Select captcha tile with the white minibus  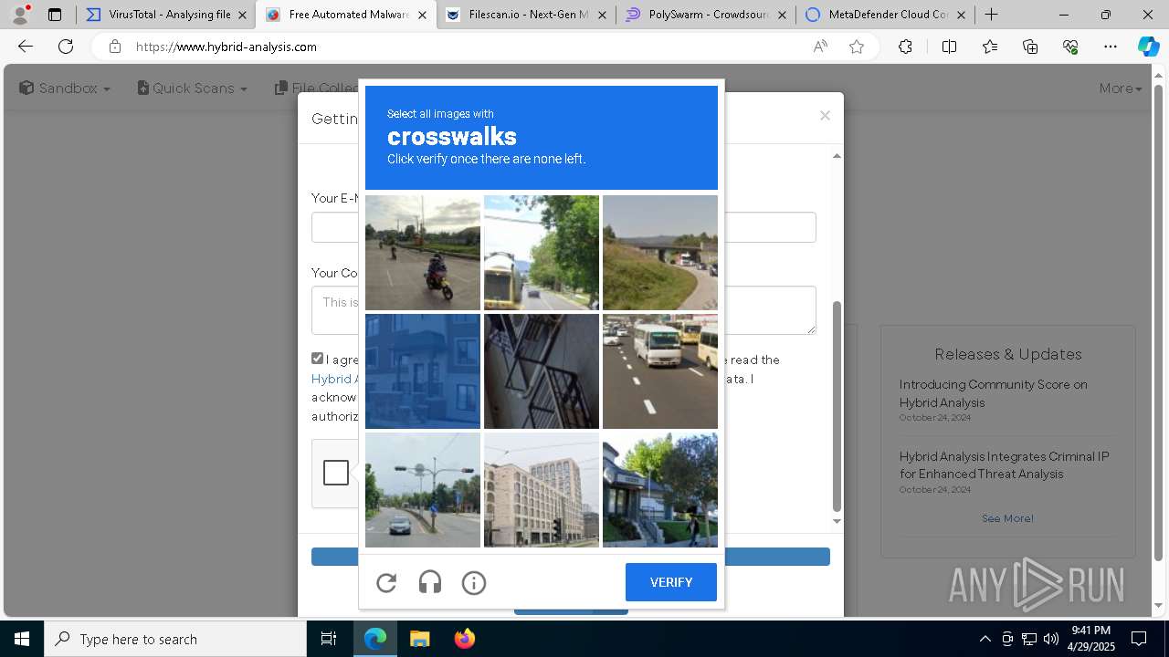pos(660,371)
